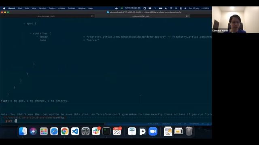Open the Help menu
Image resolution: width=259 pixels, height=145 pixels.
(x=90, y=8)
